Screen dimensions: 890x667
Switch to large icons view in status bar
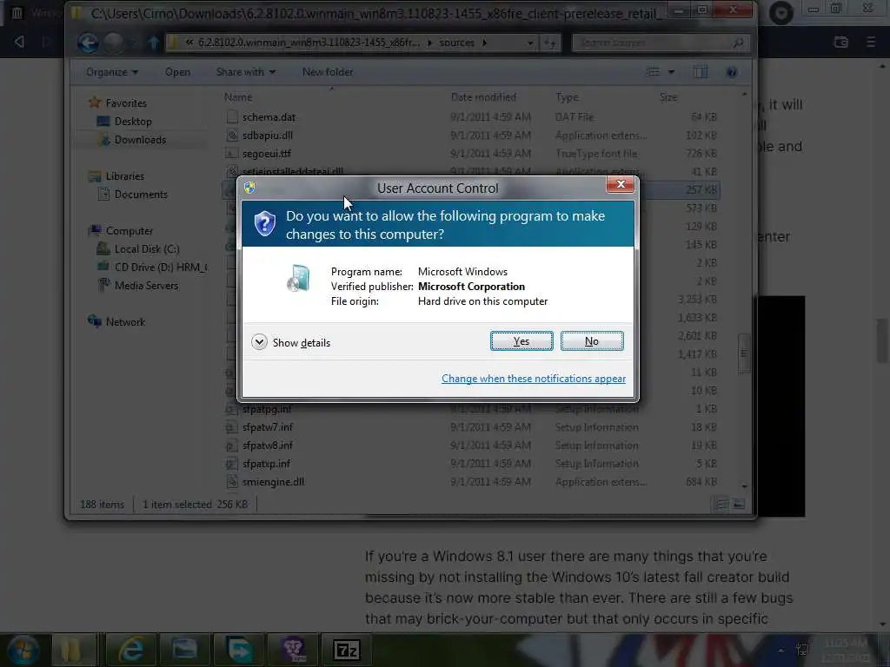pos(739,504)
